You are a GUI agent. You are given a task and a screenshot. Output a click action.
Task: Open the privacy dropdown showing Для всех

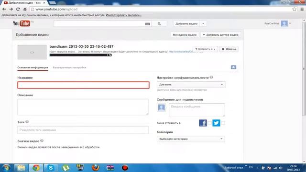coord(191,85)
